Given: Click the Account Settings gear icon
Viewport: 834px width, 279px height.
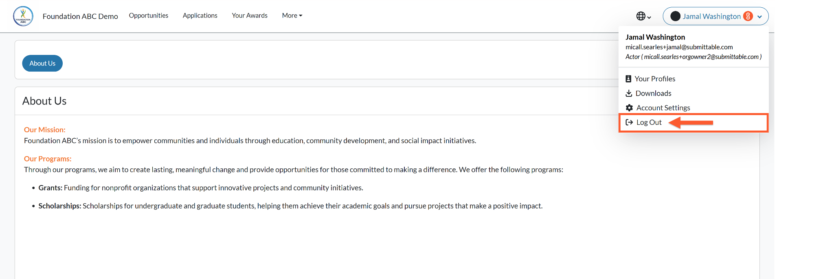Looking at the screenshot, I should [x=629, y=108].
